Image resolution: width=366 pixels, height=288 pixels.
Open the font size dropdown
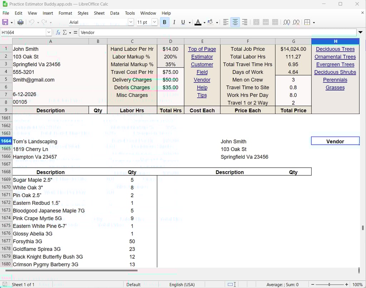click(155, 22)
